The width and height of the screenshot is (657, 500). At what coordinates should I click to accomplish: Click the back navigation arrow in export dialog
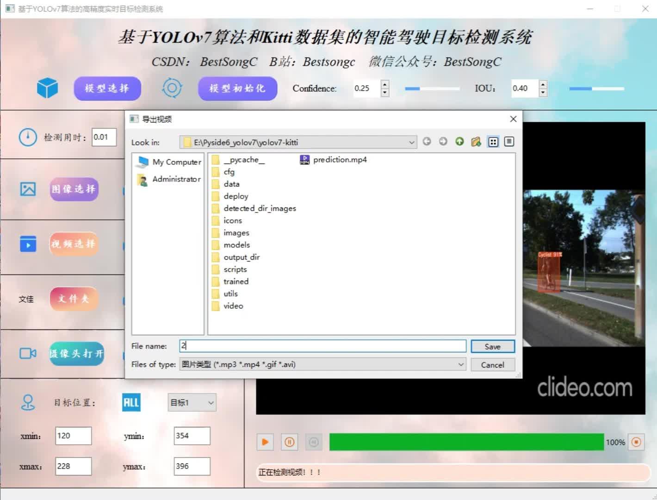pos(427,142)
